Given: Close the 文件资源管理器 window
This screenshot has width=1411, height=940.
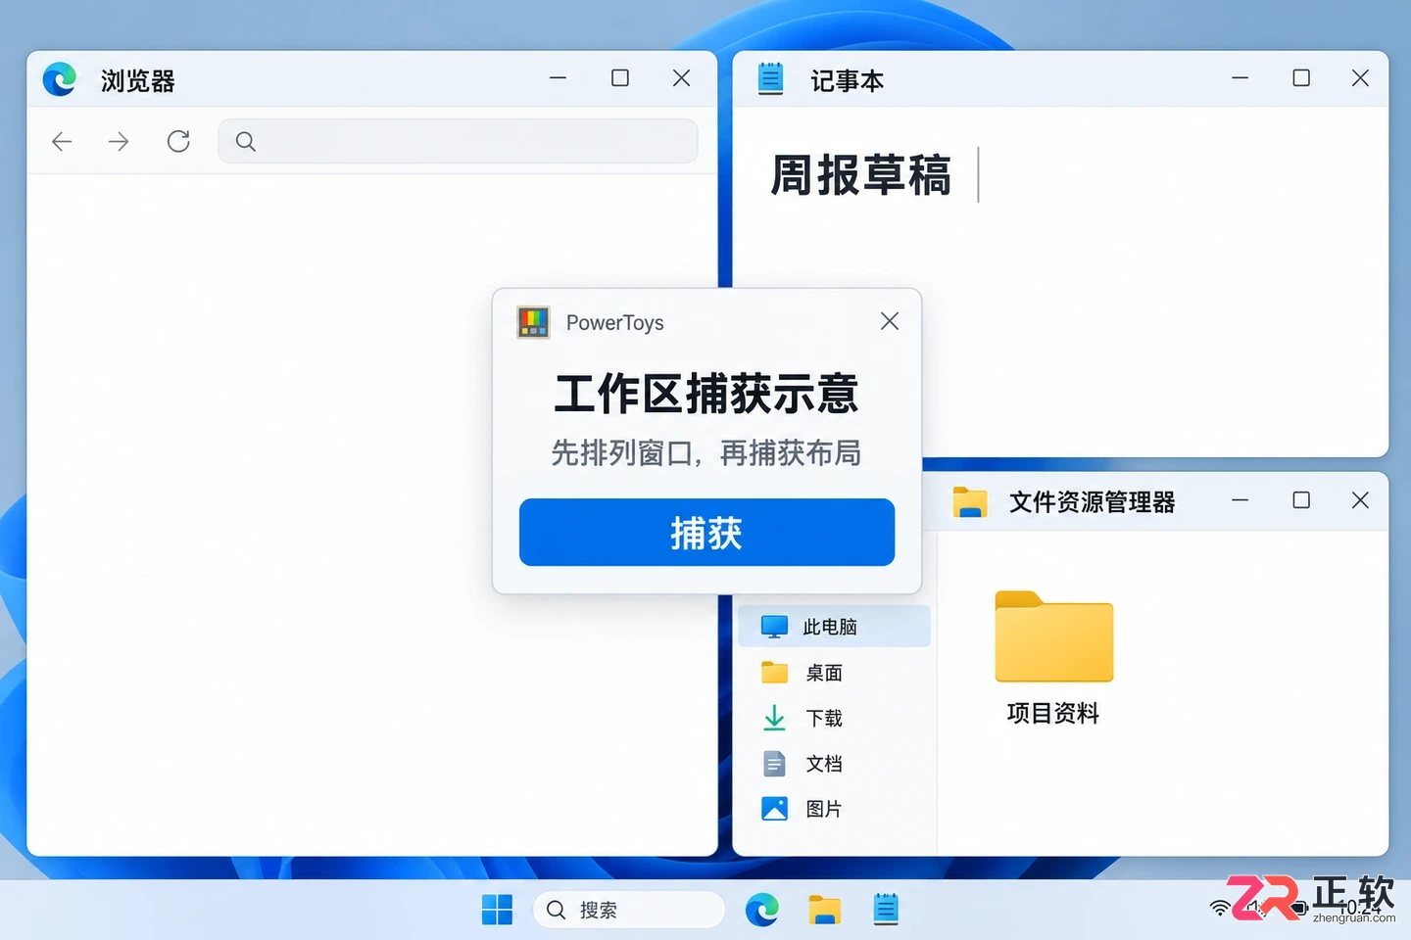Looking at the screenshot, I should click(x=1360, y=500).
